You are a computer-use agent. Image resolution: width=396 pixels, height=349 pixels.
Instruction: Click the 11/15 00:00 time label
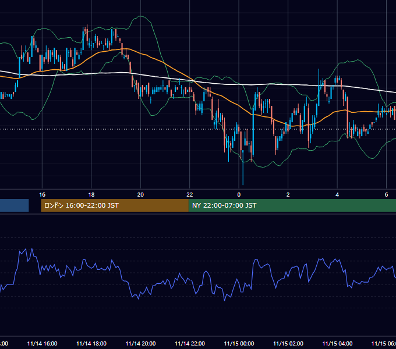click(239, 344)
